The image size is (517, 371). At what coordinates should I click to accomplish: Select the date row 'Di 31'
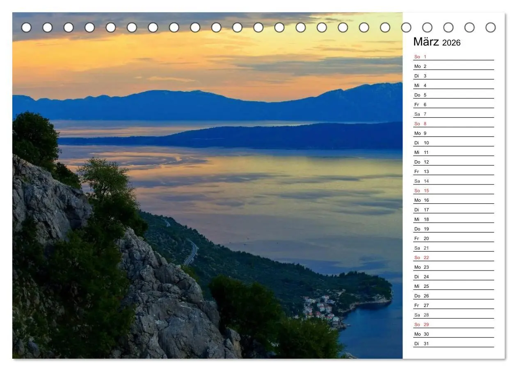click(x=453, y=344)
